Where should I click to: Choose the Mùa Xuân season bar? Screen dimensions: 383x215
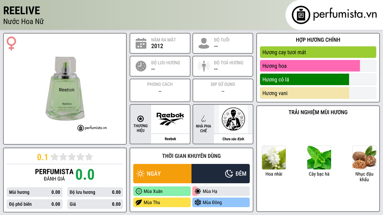tap(162, 191)
